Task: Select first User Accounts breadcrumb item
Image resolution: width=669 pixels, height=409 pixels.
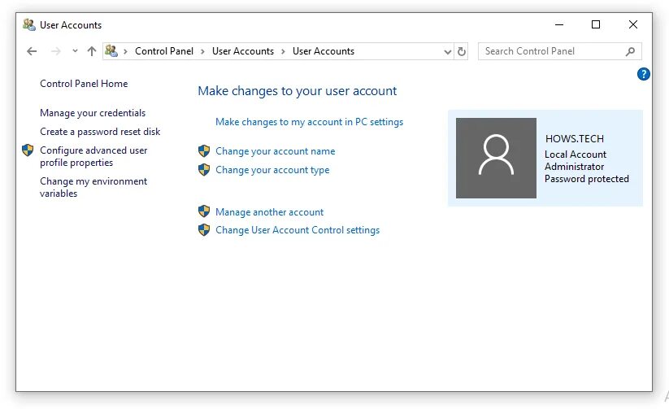Action: pyautogui.click(x=242, y=51)
